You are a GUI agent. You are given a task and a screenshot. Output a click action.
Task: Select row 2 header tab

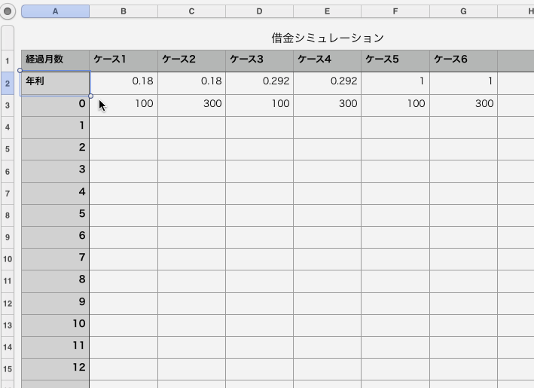[x=8, y=83]
